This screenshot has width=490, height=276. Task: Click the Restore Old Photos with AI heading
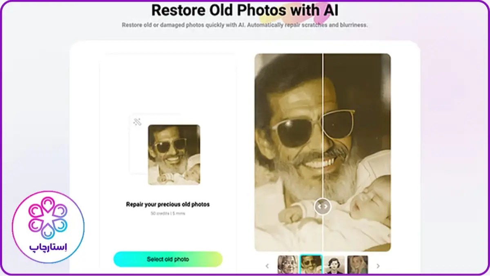pos(245,10)
